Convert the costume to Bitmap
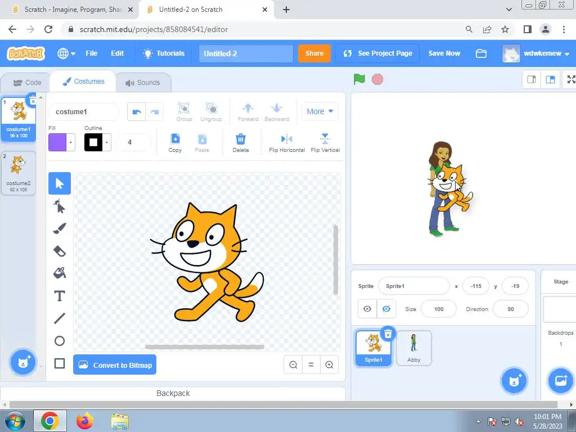Image resolution: width=576 pixels, height=432 pixels. tap(115, 364)
